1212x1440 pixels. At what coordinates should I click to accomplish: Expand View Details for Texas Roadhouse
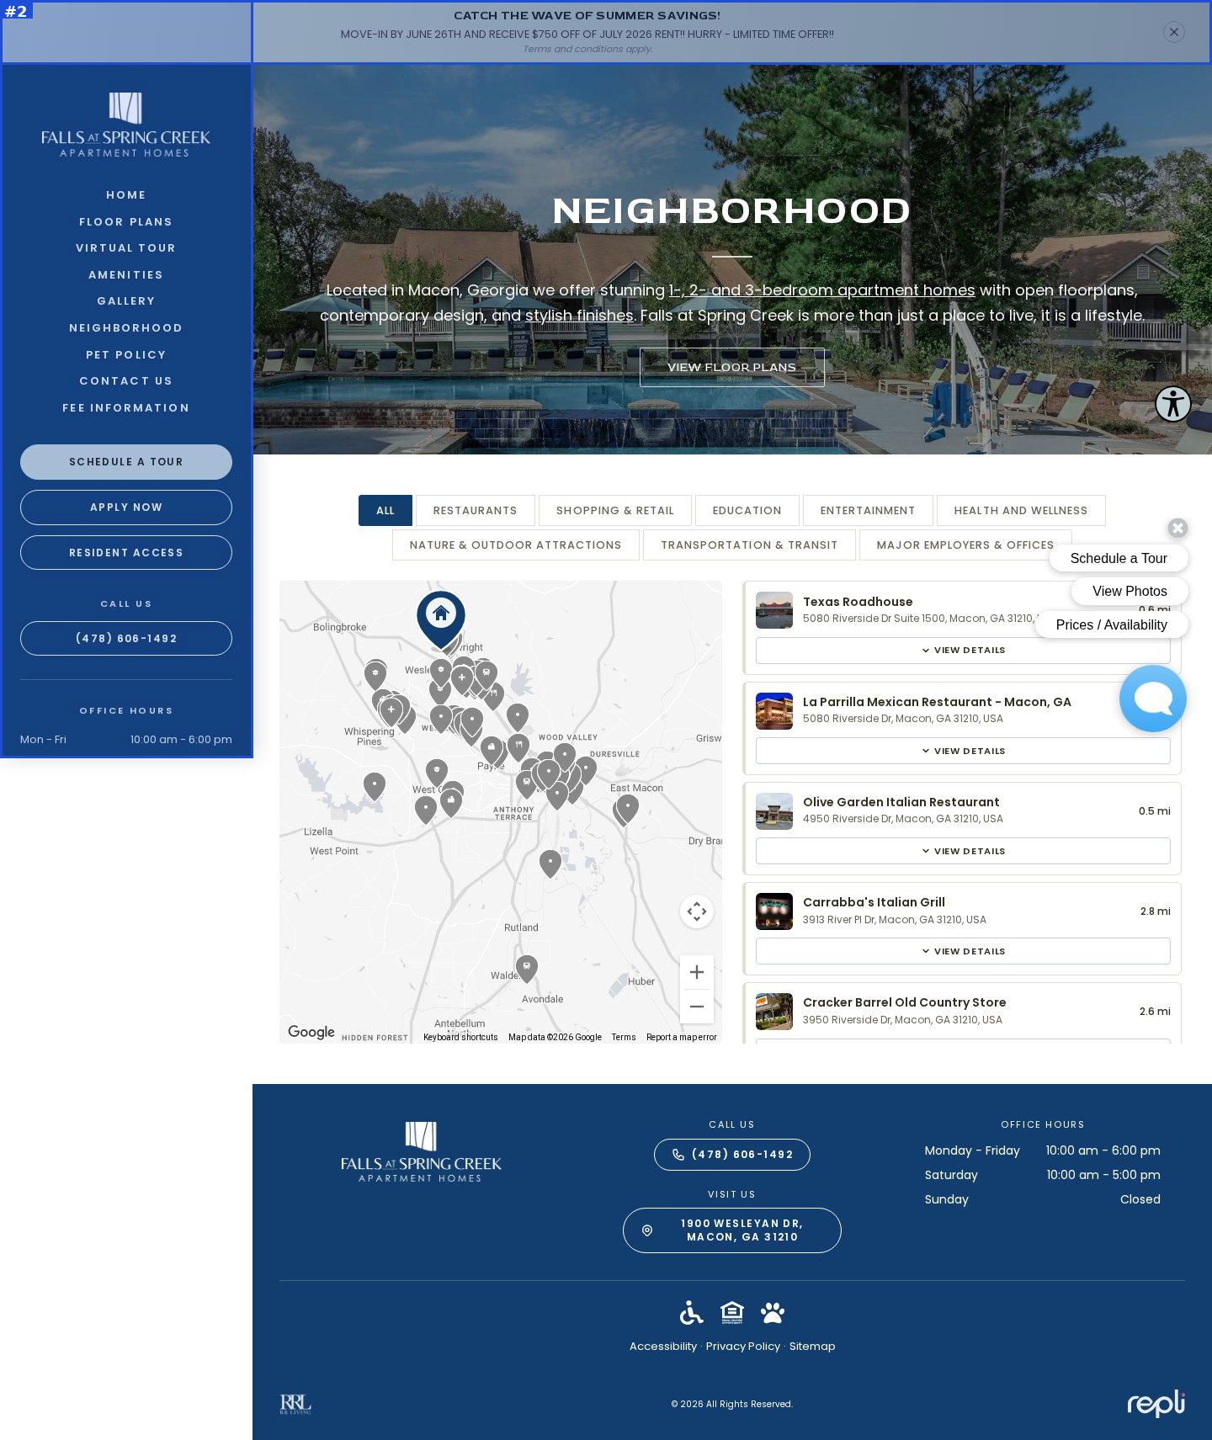963,651
